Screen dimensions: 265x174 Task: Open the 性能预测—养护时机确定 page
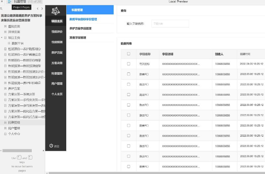tap(25, 83)
